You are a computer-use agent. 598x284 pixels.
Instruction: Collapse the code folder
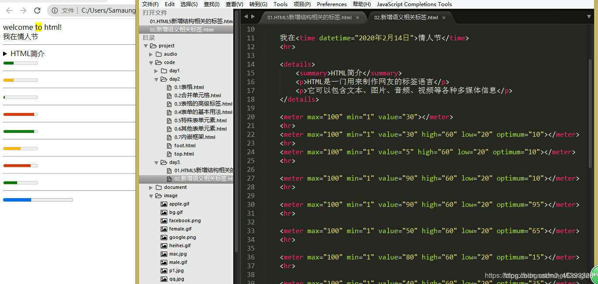[x=151, y=63]
